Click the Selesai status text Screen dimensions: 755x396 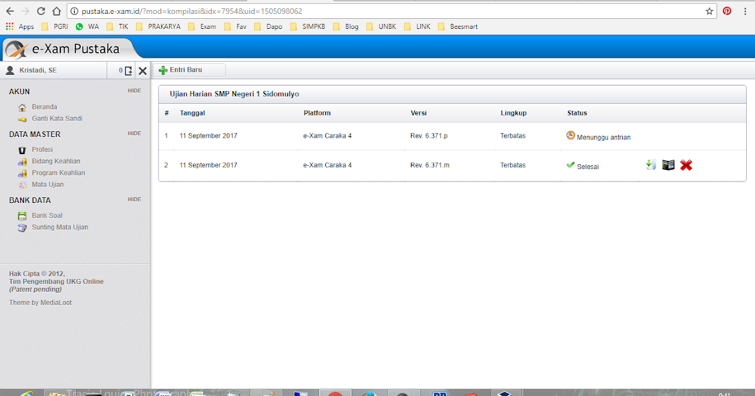[588, 167]
